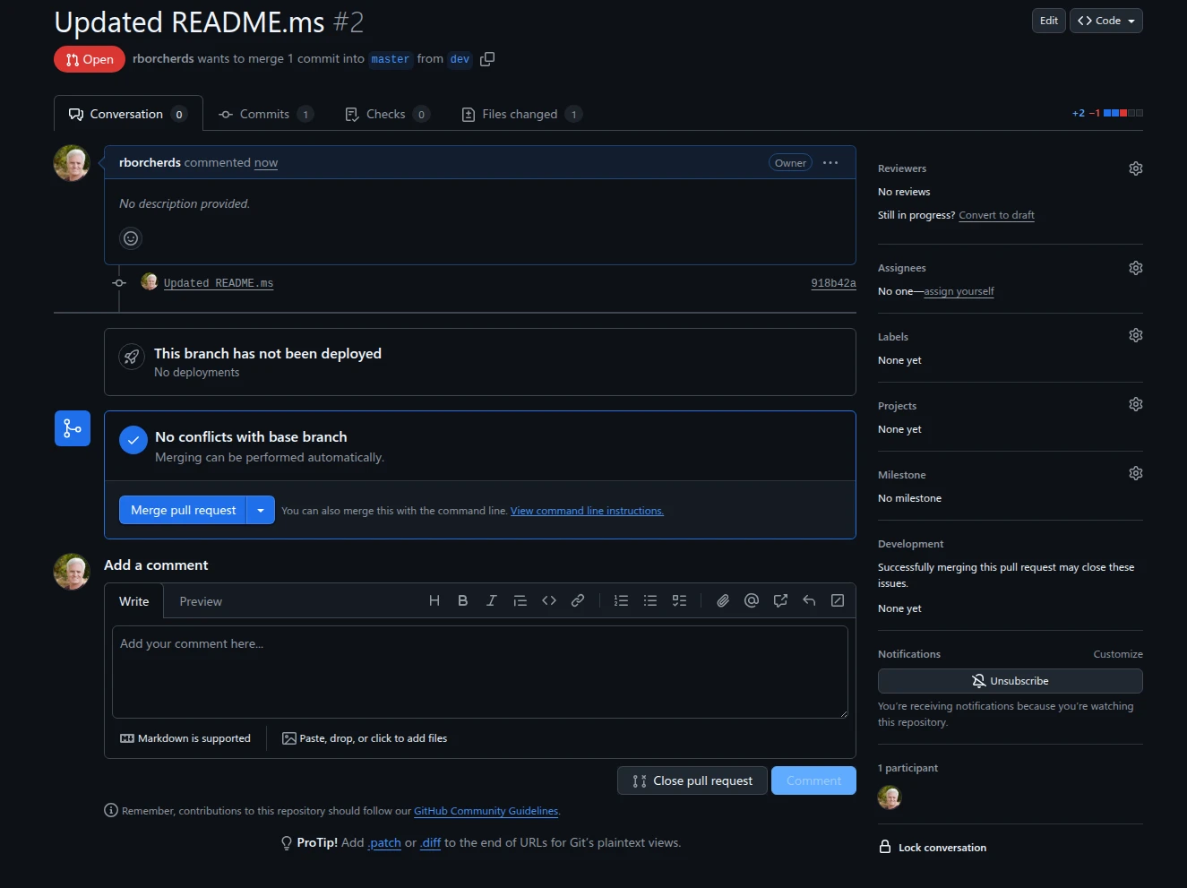
Task: Open the Assignees settings gear
Action: (1135, 268)
